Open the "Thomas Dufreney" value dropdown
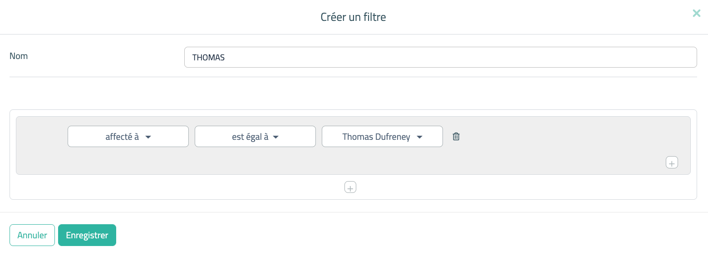708x256 pixels. pyautogui.click(x=382, y=137)
